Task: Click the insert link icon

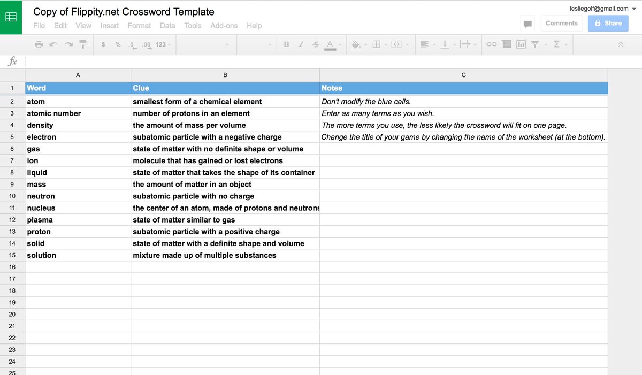Action: [x=491, y=44]
